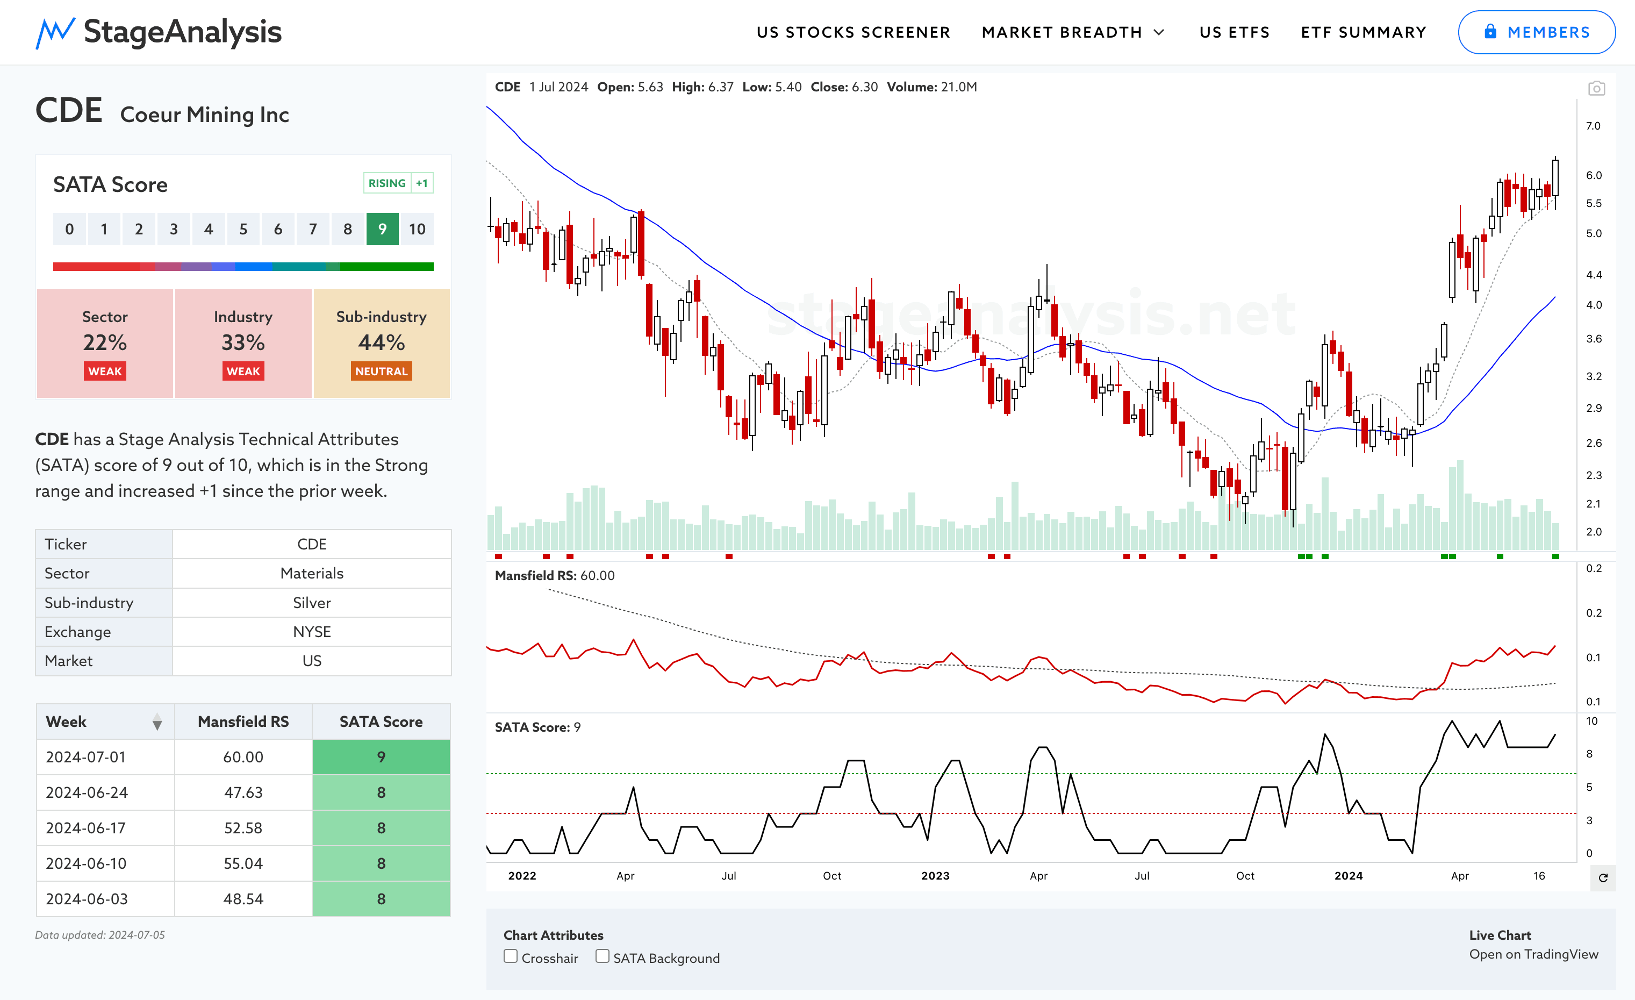Click the Live Chart heading
1635x1000 pixels.
pyautogui.click(x=1500, y=935)
